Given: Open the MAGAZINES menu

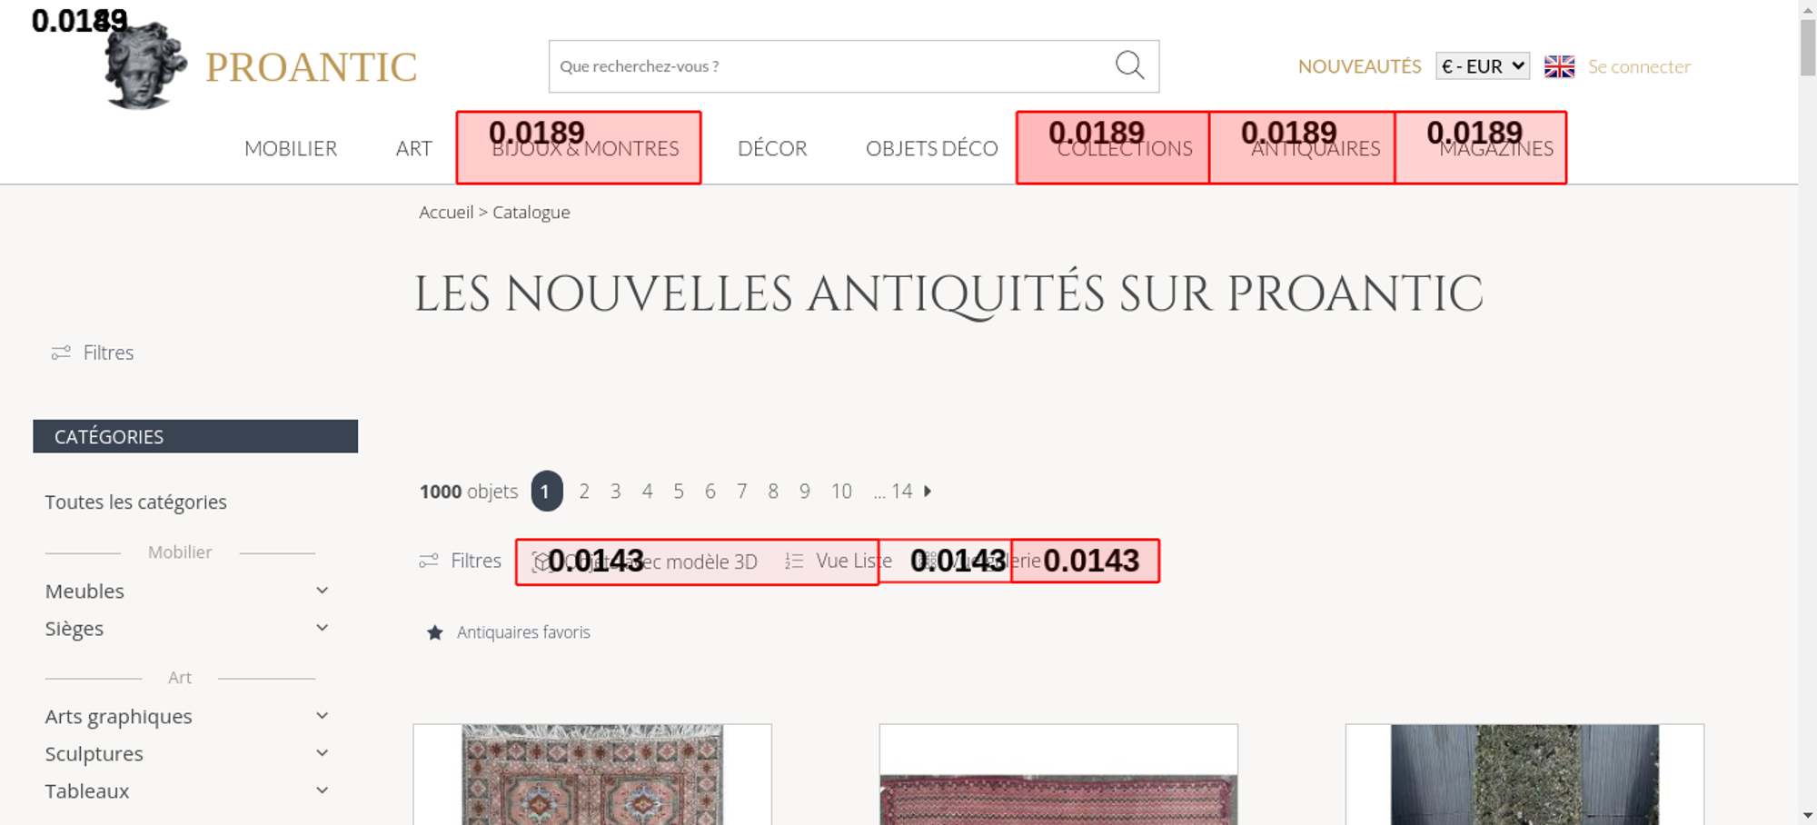Looking at the screenshot, I should [x=1496, y=148].
